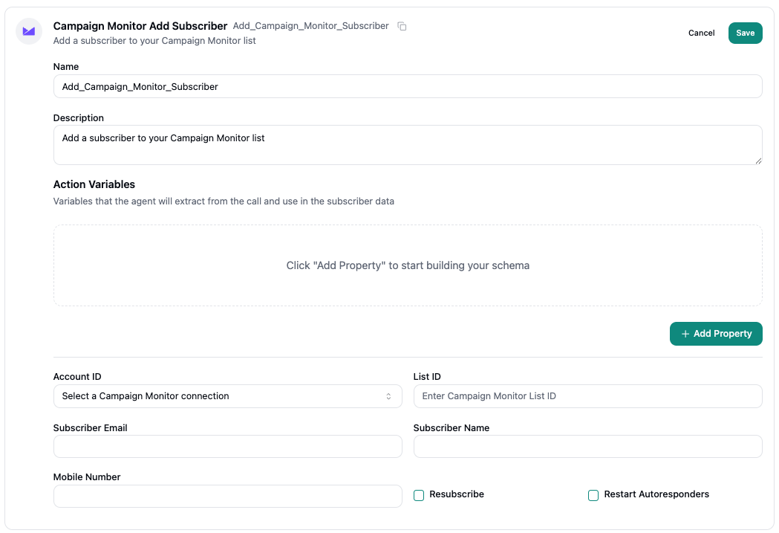Click the resize handle of the Description box
The height and width of the screenshot is (533, 779).
coord(758,161)
